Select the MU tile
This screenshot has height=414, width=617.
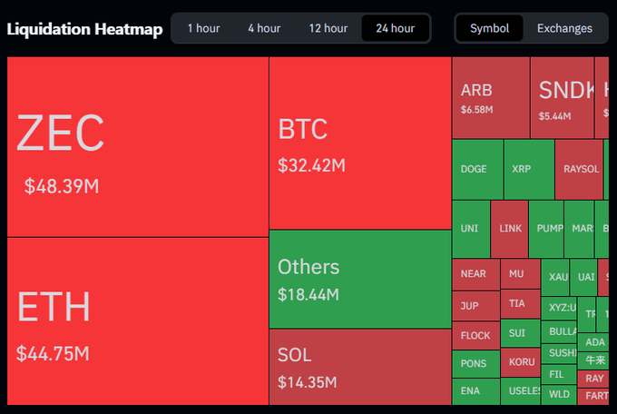(520, 274)
